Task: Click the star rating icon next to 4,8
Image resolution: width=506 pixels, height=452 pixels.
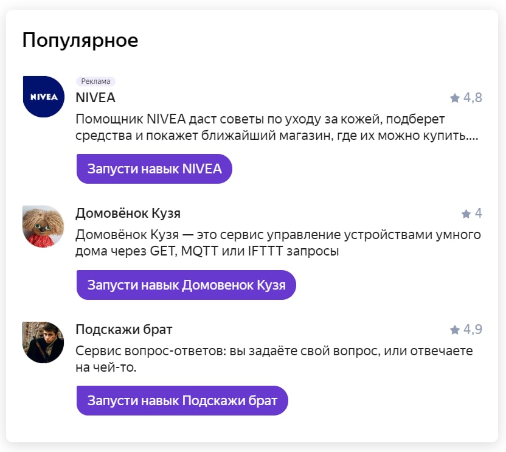Action: tap(455, 98)
